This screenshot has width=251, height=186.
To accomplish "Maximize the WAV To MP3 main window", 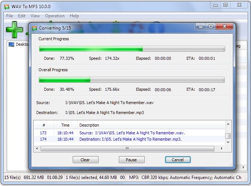I will [x=226, y=5].
